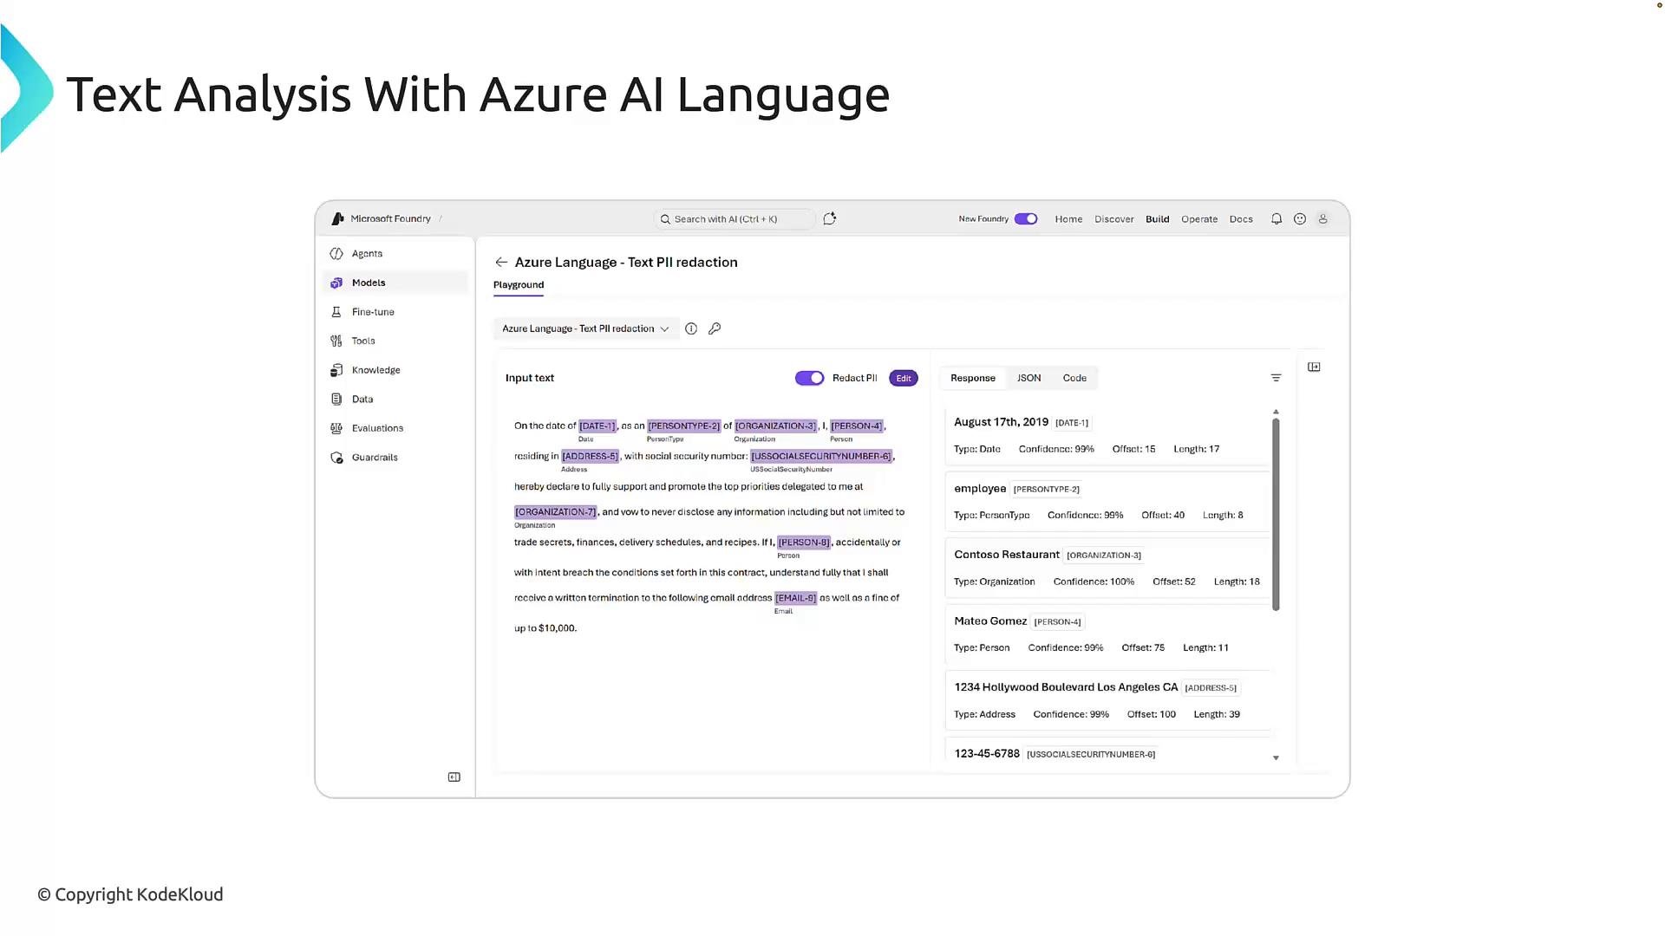
Task: Click the refresh chat icon beside search
Action: (x=829, y=219)
